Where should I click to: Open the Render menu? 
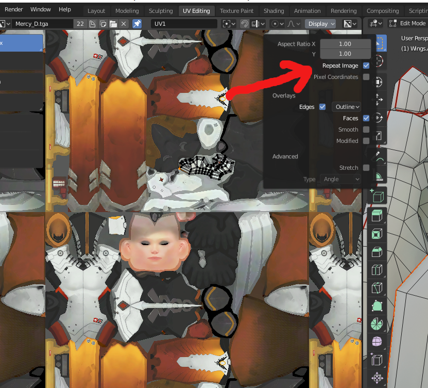point(13,9)
